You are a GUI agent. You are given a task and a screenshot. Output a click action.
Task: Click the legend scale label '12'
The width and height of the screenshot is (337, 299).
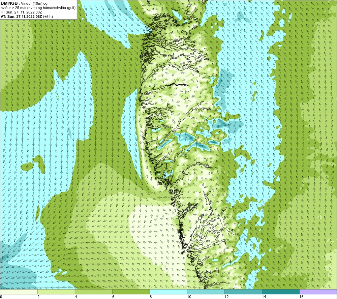tap(226, 297)
